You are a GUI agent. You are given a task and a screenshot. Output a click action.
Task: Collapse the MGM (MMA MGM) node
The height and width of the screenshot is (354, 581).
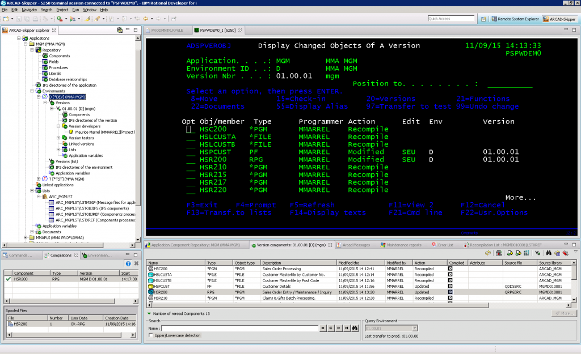(x=26, y=44)
